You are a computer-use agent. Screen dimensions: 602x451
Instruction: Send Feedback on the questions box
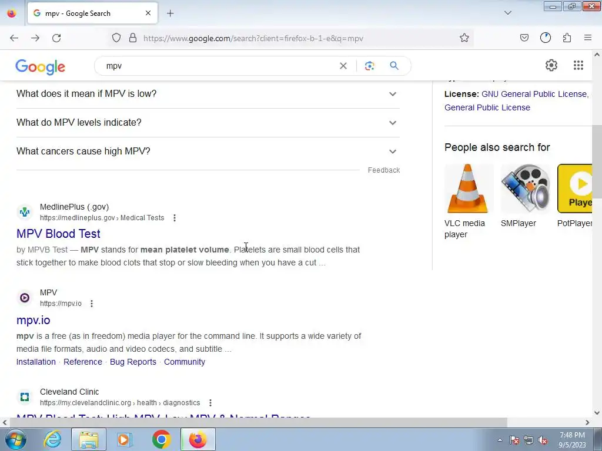(383, 170)
